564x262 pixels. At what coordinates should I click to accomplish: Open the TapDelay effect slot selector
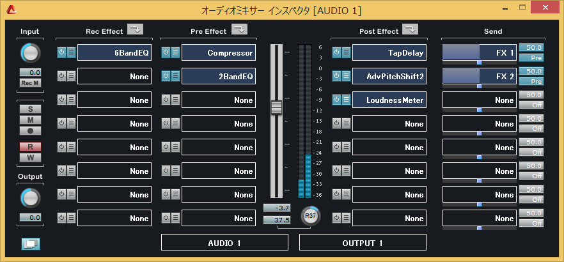pyautogui.click(x=389, y=52)
